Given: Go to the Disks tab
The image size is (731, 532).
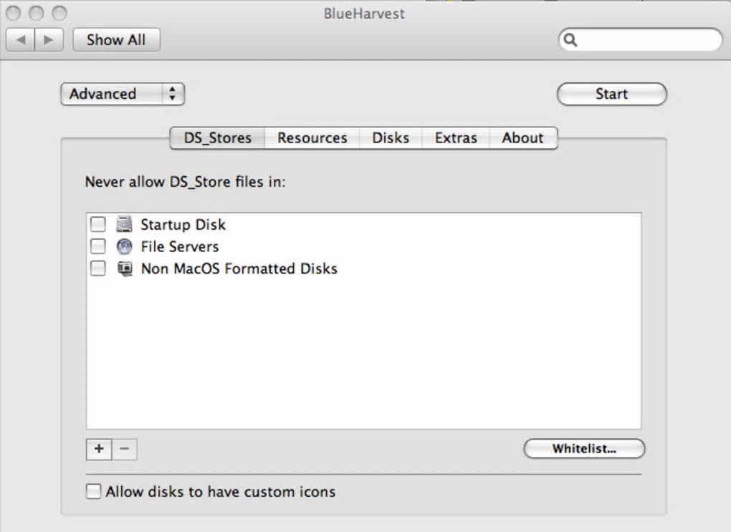Looking at the screenshot, I should pos(391,138).
